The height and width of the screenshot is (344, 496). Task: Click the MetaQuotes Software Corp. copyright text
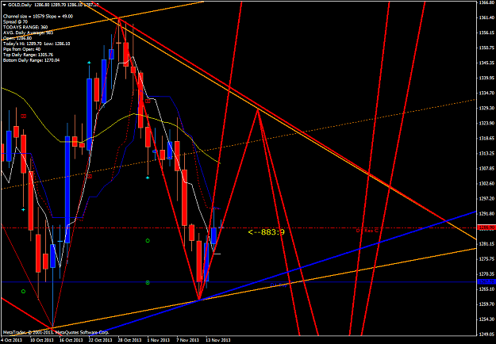(56, 332)
